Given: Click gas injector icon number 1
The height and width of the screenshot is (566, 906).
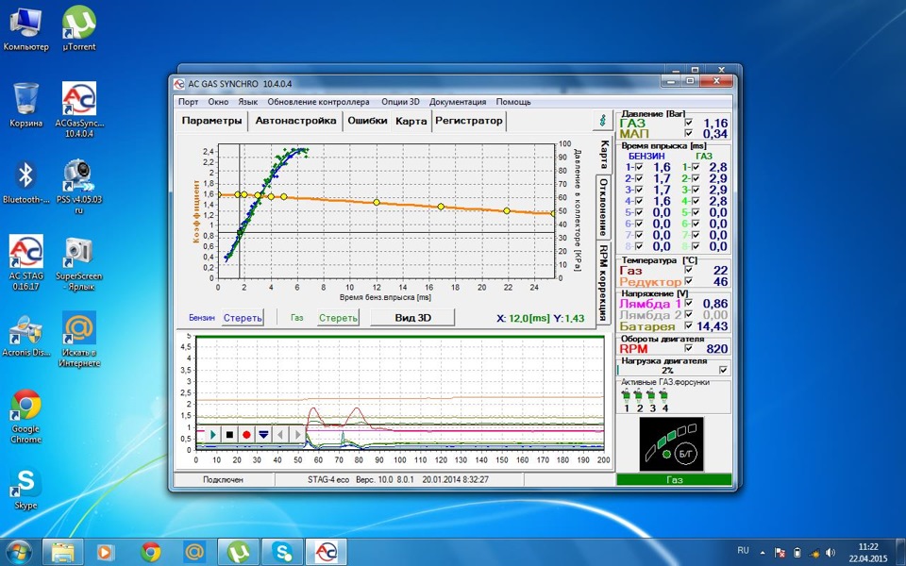Looking at the screenshot, I should [627, 396].
